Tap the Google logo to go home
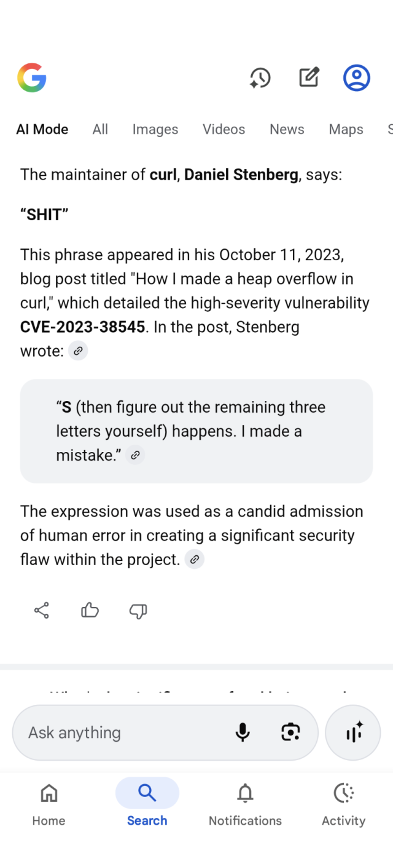Screen dimensions: 393x853 point(32,77)
